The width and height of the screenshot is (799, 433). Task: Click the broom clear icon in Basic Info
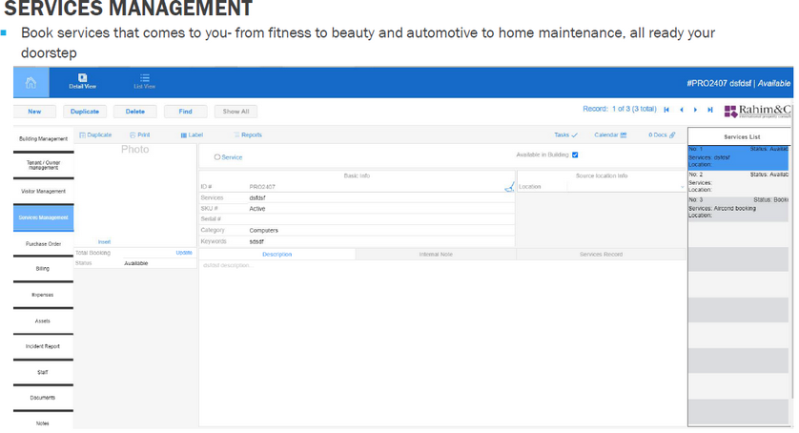pos(509,187)
